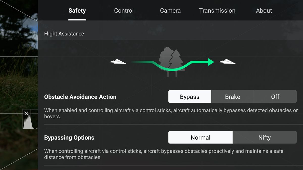Click the green bypass arrow head
303x170 pixels.
211,62
